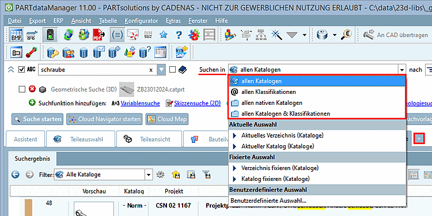Click the blue star favorites icon
Screen dimensions: 432x216
click(164, 35)
